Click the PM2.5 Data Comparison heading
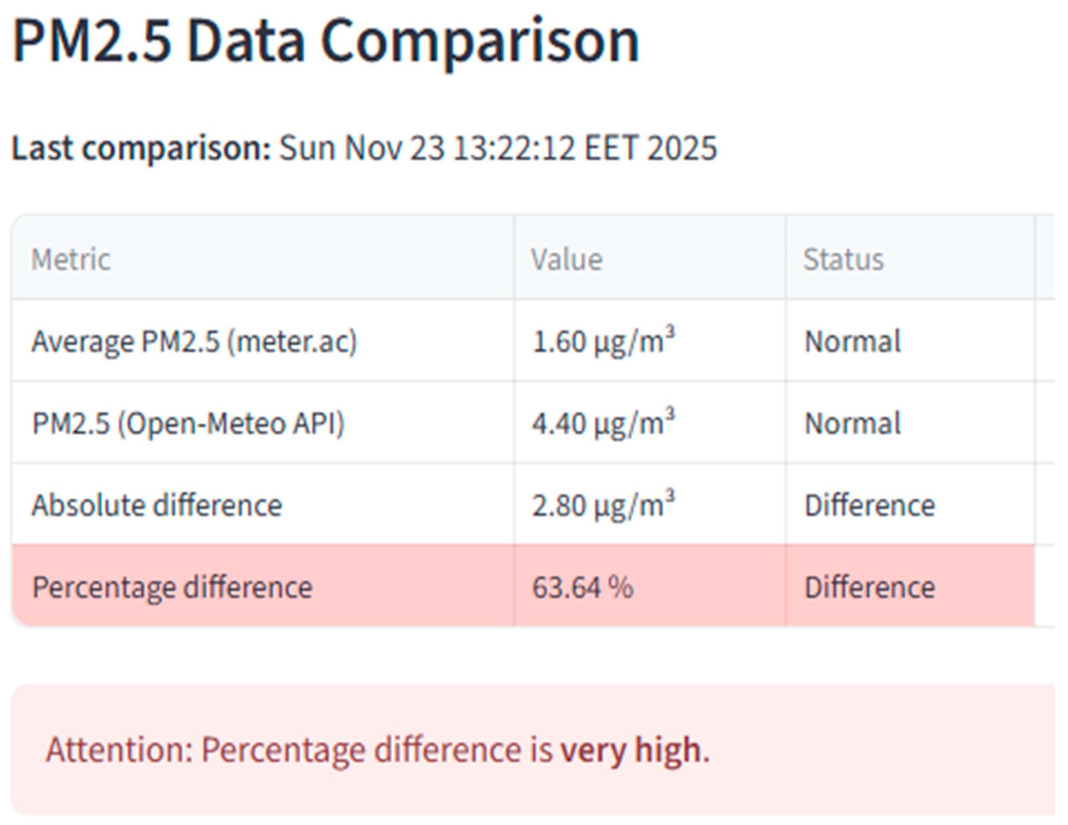 326,41
